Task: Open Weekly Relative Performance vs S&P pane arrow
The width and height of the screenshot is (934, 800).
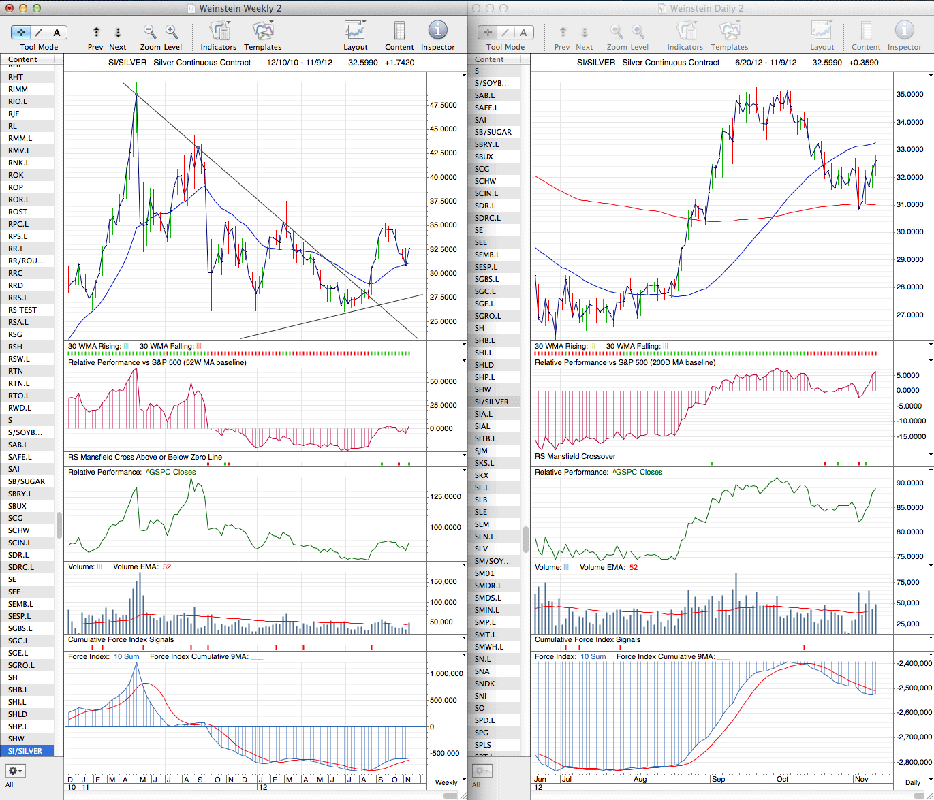Action: [x=464, y=361]
